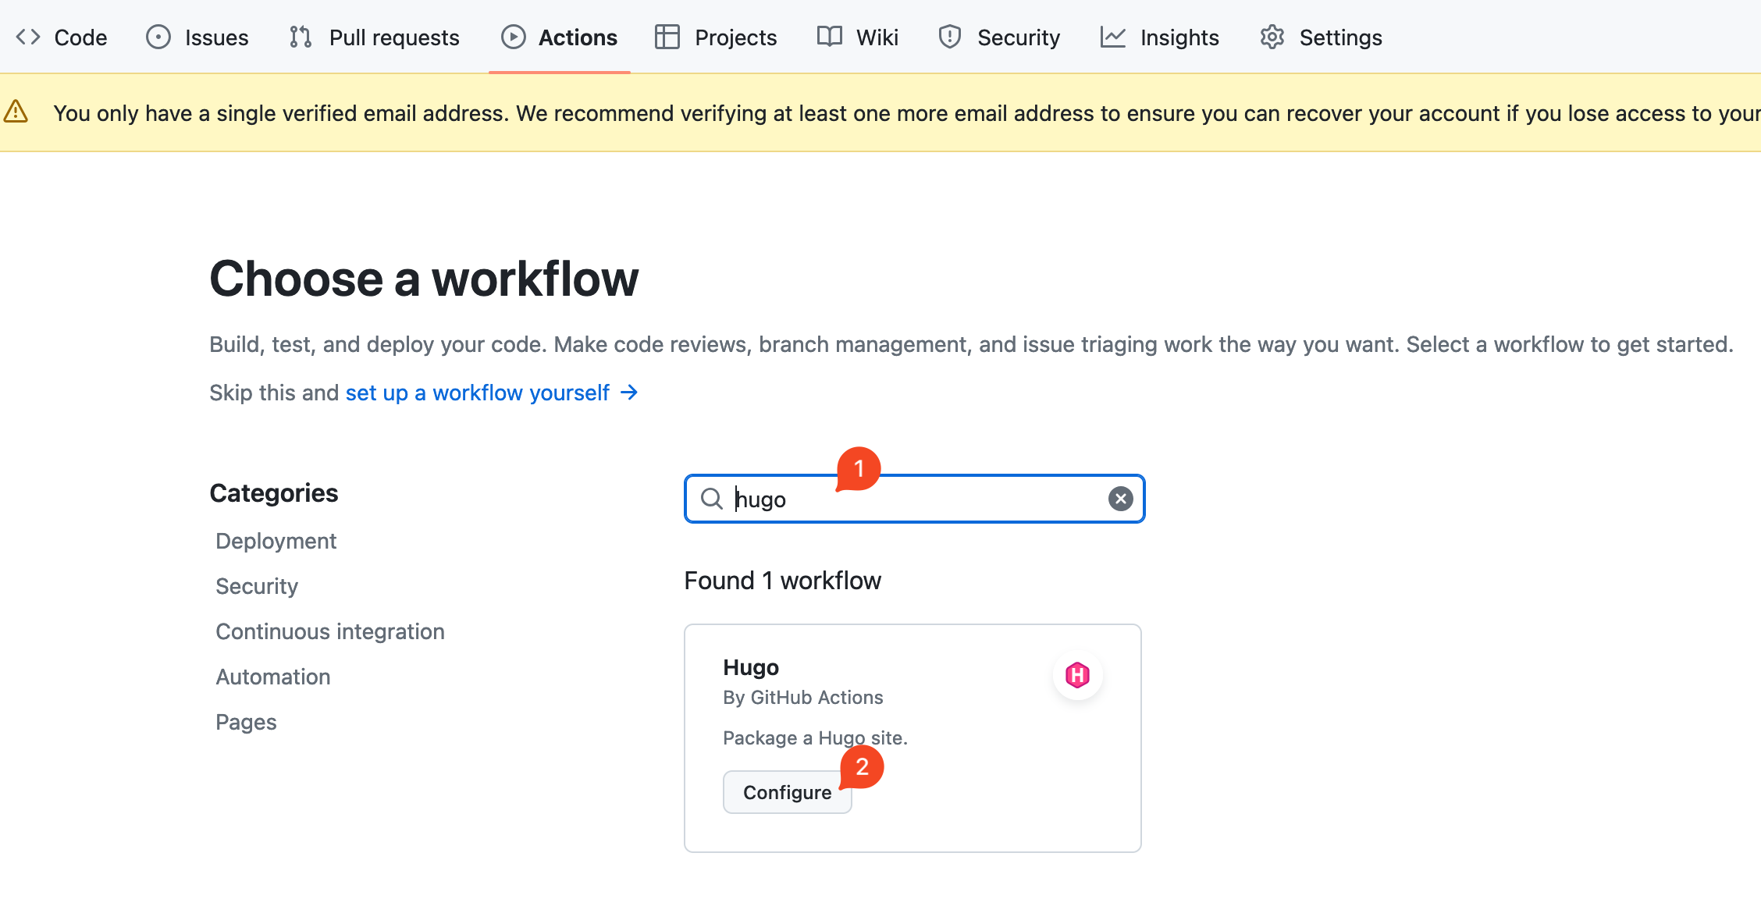The image size is (1761, 924).
Task: Click the magnifier icon in search box
Action: click(711, 499)
